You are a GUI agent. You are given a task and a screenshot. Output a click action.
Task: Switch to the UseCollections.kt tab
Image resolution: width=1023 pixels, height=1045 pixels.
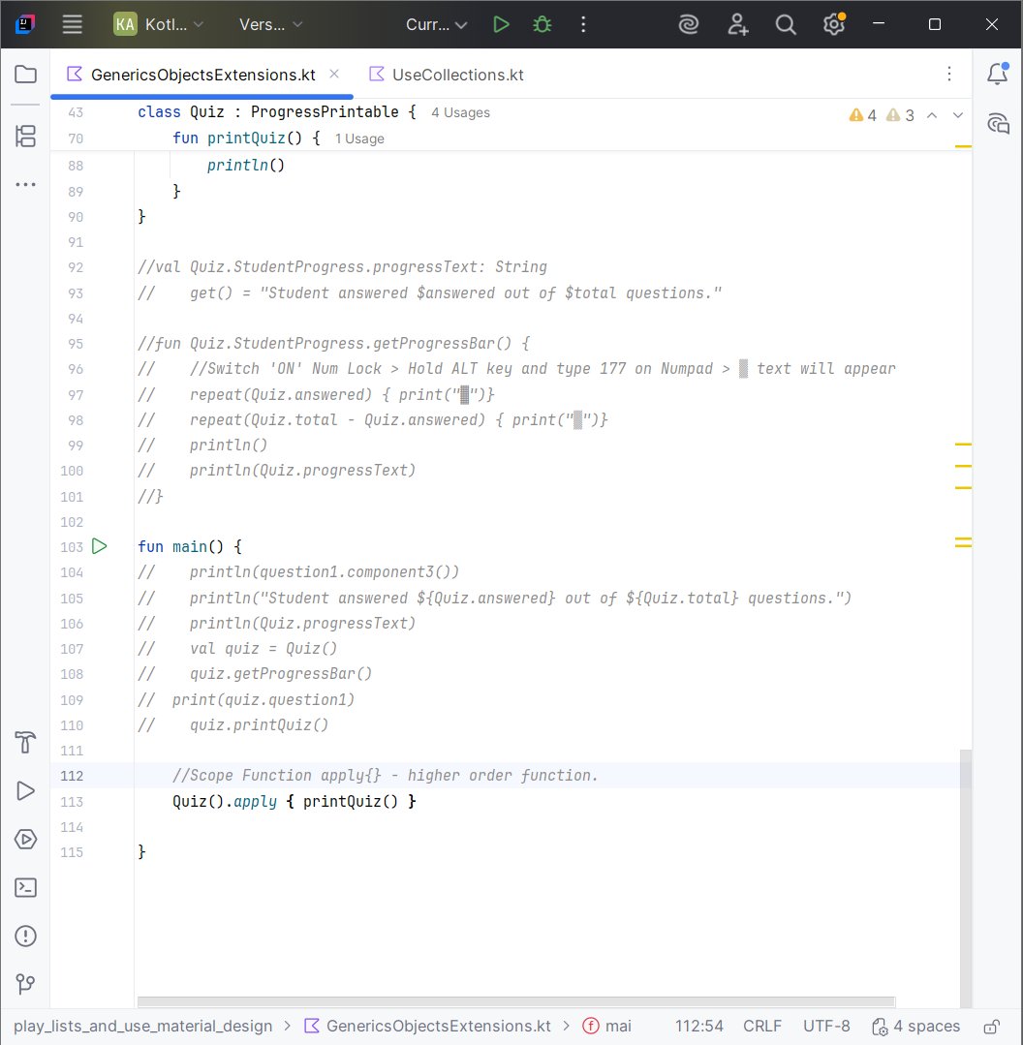pyautogui.click(x=458, y=75)
